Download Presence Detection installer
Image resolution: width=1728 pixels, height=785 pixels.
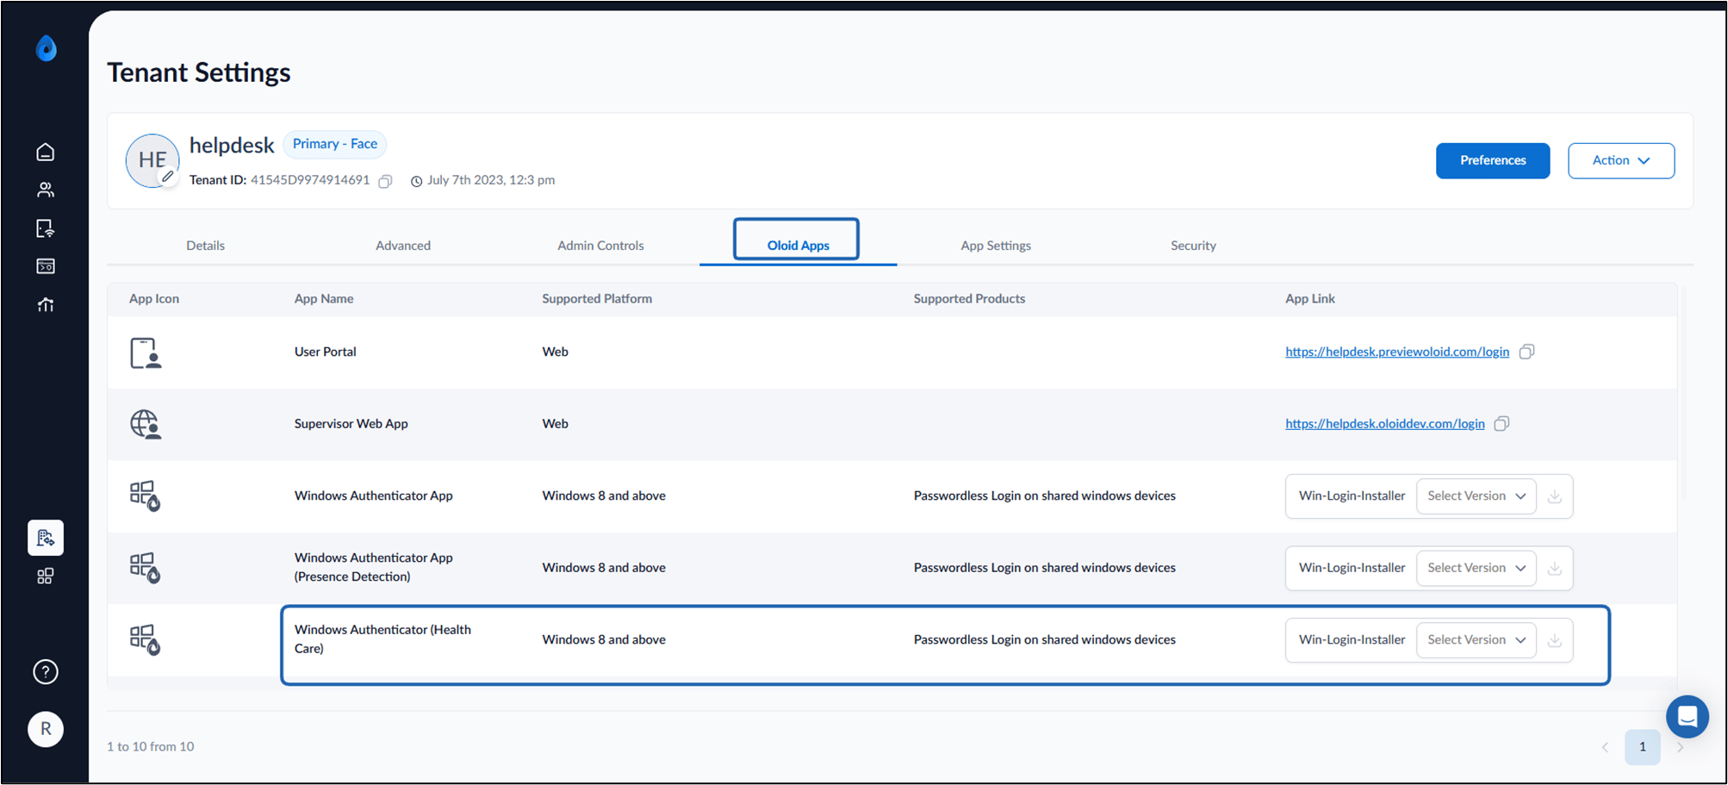(1555, 569)
